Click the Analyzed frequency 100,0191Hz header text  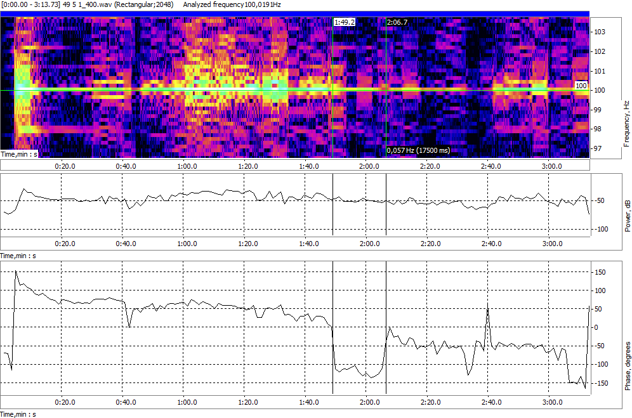tap(232, 4)
